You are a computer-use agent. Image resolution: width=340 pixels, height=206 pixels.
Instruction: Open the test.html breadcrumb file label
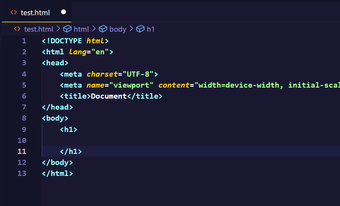[x=38, y=29]
